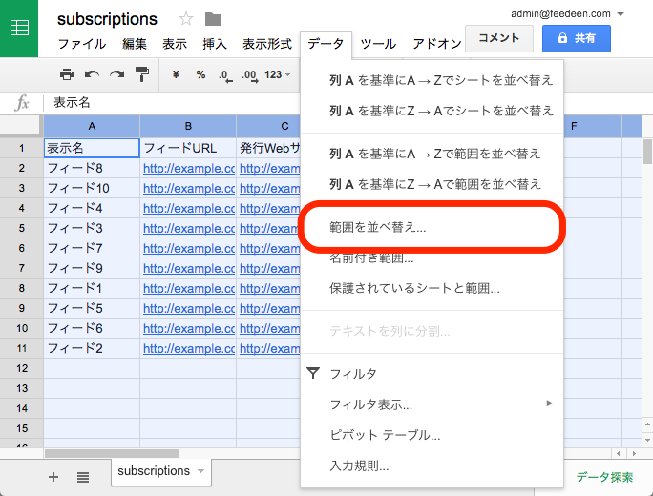Star the subscriptions document

click(186, 19)
